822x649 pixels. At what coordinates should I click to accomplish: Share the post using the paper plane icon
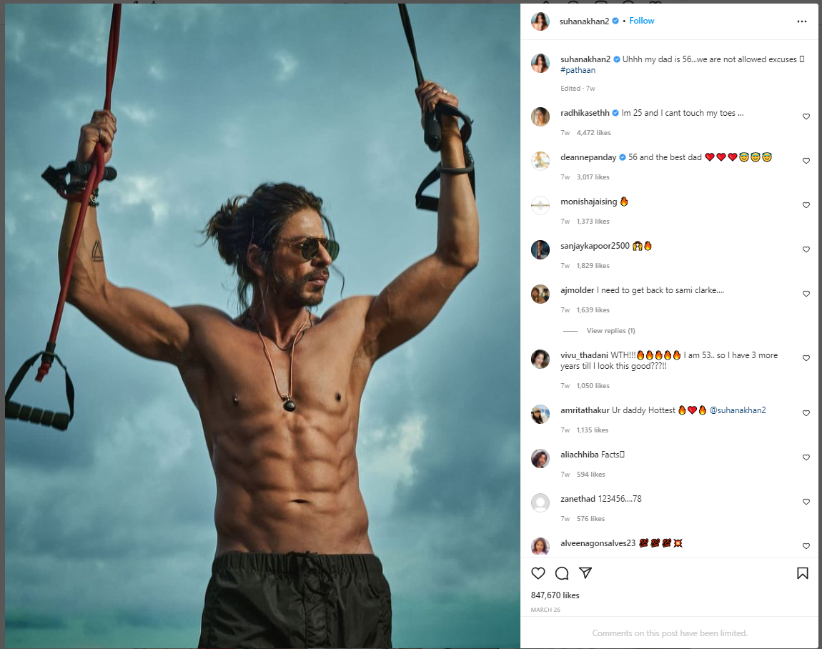coord(585,573)
